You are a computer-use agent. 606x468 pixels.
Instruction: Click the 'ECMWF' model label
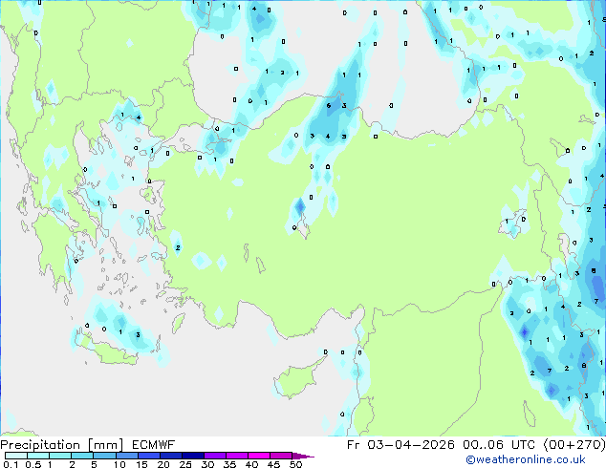(154, 445)
